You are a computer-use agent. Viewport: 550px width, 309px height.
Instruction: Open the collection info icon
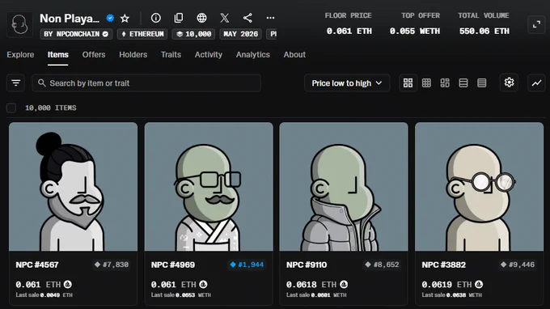tap(156, 18)
